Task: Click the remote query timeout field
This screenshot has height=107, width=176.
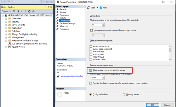Action: (97, 77)
